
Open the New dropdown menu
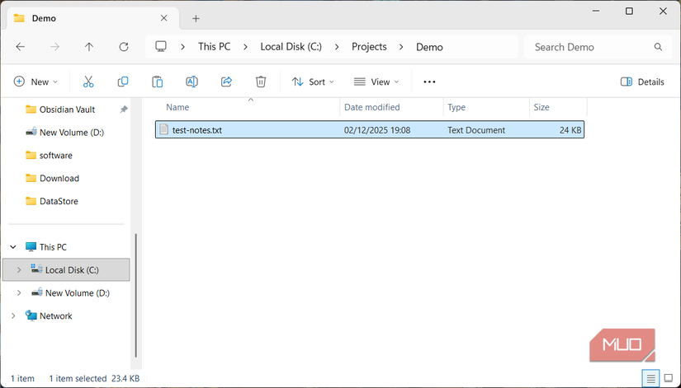pyautogui.click(x=35, y=82)
